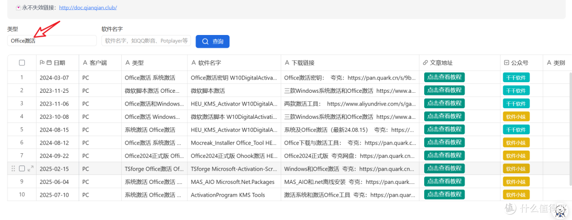Viewport: 572px width, 220px height.
Task: Open the doc.qianqian.club permanent link
Action: click(x=88, y=7)
